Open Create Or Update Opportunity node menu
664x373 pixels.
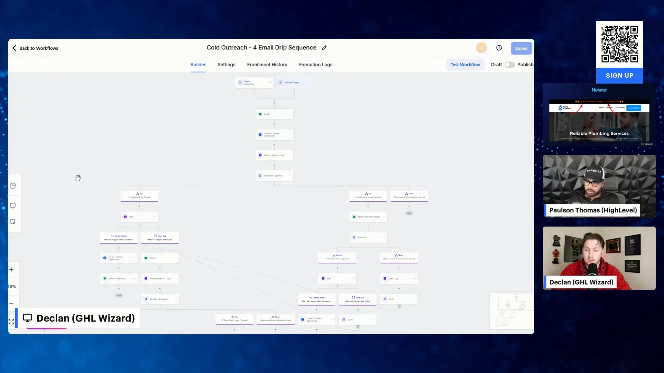point(290,134)
